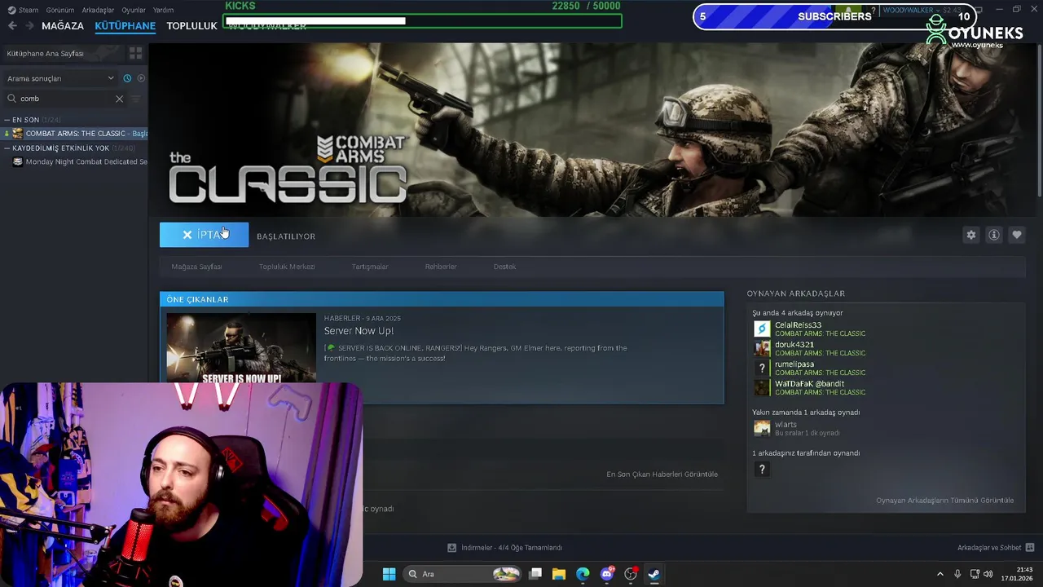Click the forward navigation arrow
Screen dimensions: 1043x587
(29, 26)
